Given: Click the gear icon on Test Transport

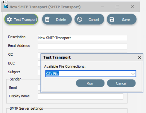Looking at the screenshot, I should (9, 19).
